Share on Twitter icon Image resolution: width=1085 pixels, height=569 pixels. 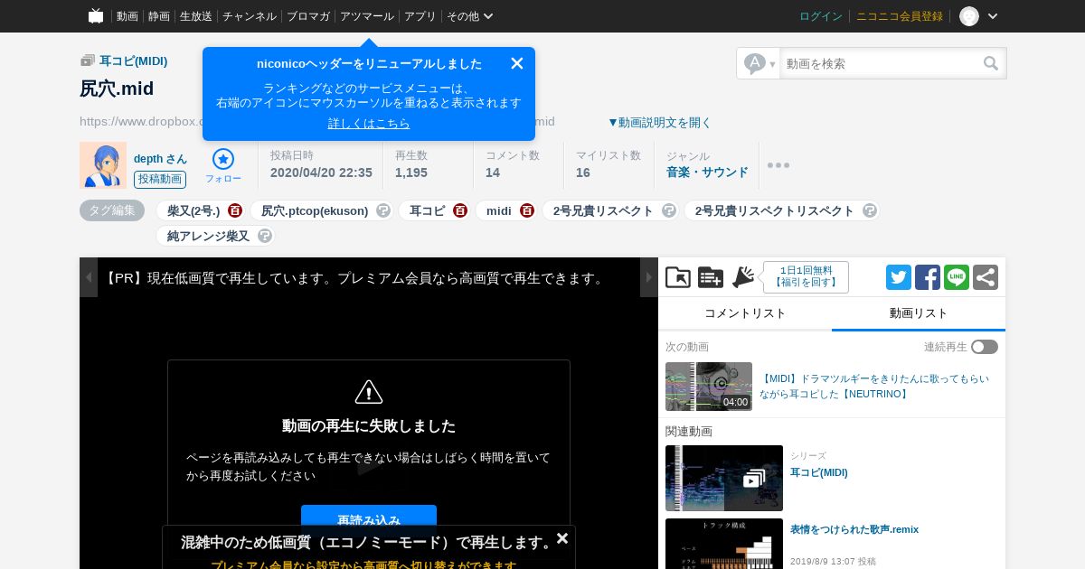(x=899, y=277)
